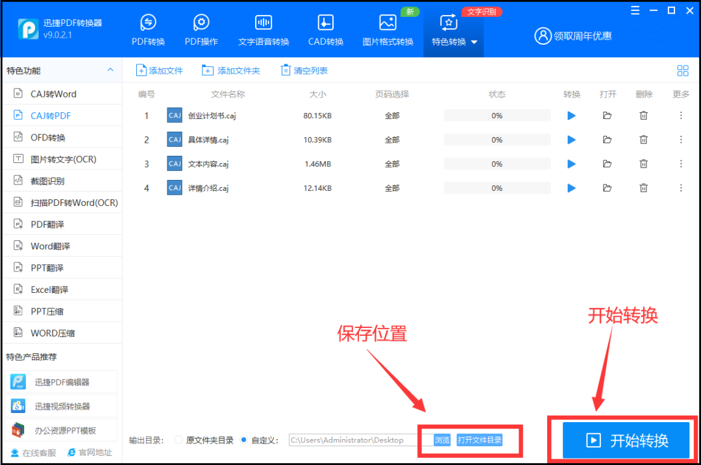Delete 创业计划书.caj with trash icon
This screenshot has height=465, width=701.
coord(643,116)
